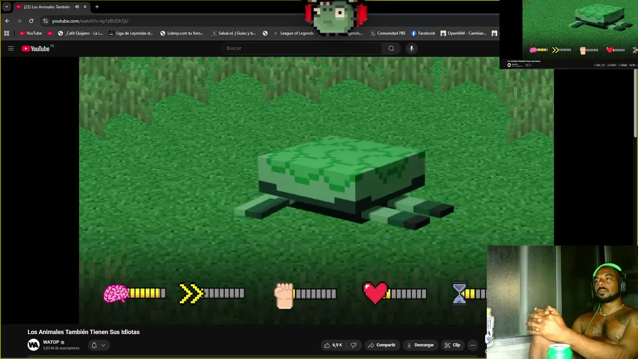This screenshot has height=359, width=638.
Task: Open the Comunidad PBE bookmark
Action: click(388, 33)
